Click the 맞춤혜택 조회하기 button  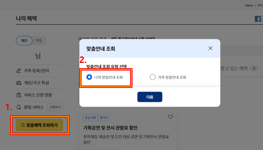click(x=40, y=125)
